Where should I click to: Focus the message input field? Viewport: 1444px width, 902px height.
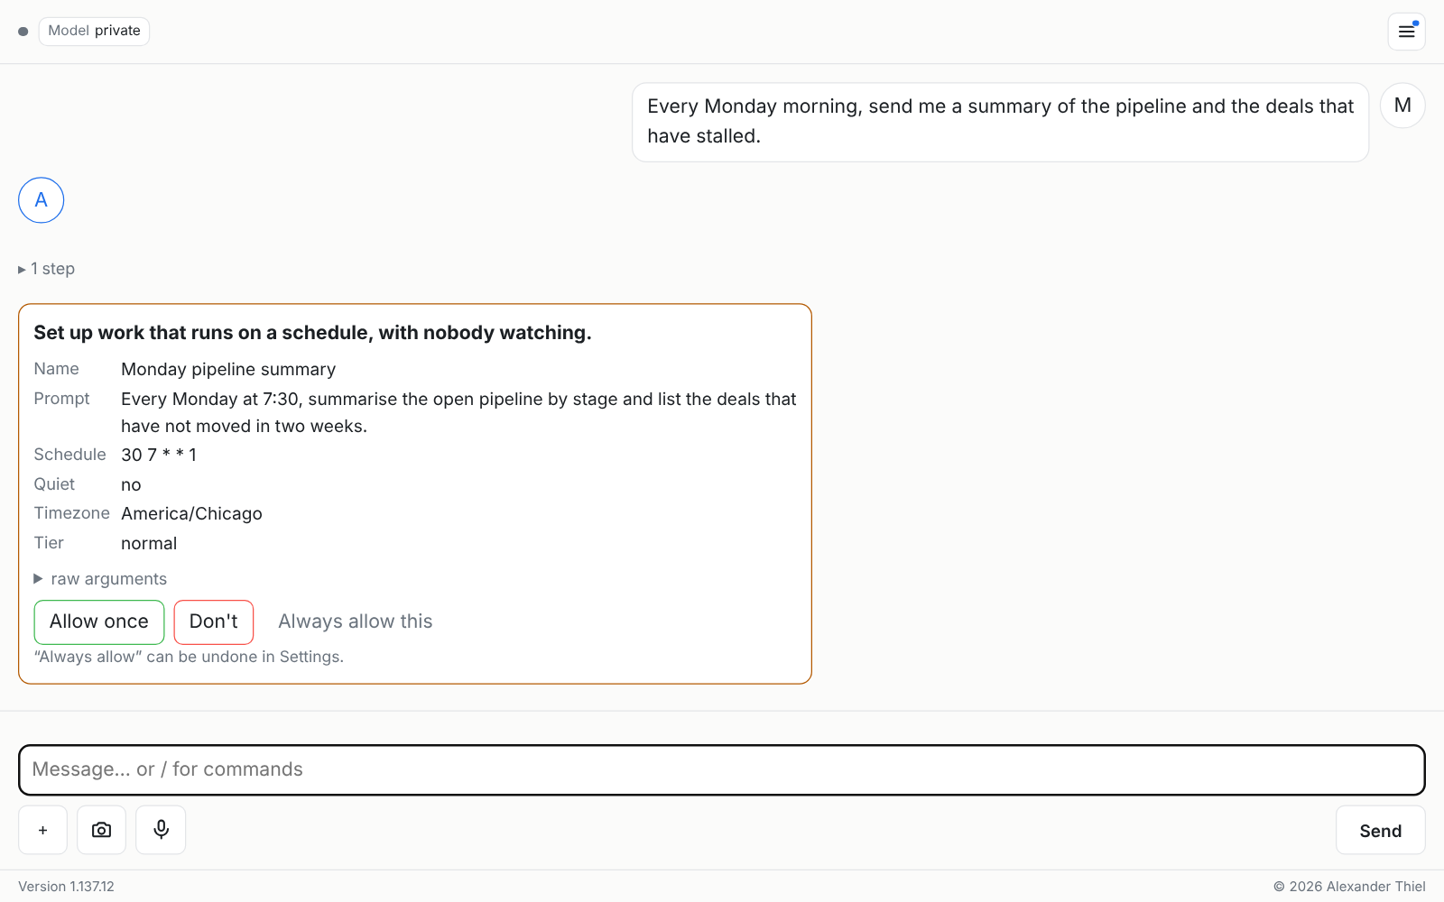tap(722, 769)
